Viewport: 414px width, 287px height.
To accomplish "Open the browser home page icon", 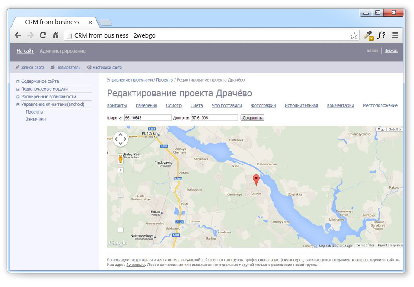I will pos(55,35).
